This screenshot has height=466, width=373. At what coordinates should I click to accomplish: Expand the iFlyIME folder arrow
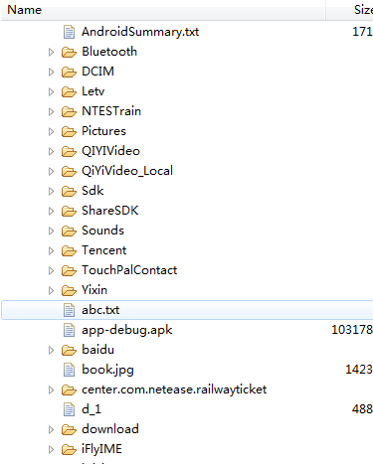pyautogui.click(x=51, y=449)
